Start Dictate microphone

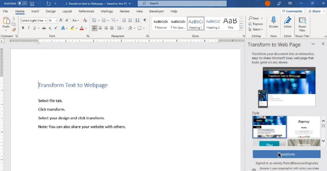coord(273,23)
